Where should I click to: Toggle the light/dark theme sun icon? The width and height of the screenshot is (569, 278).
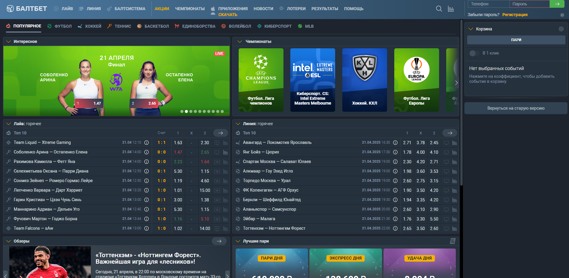[562, 15]
